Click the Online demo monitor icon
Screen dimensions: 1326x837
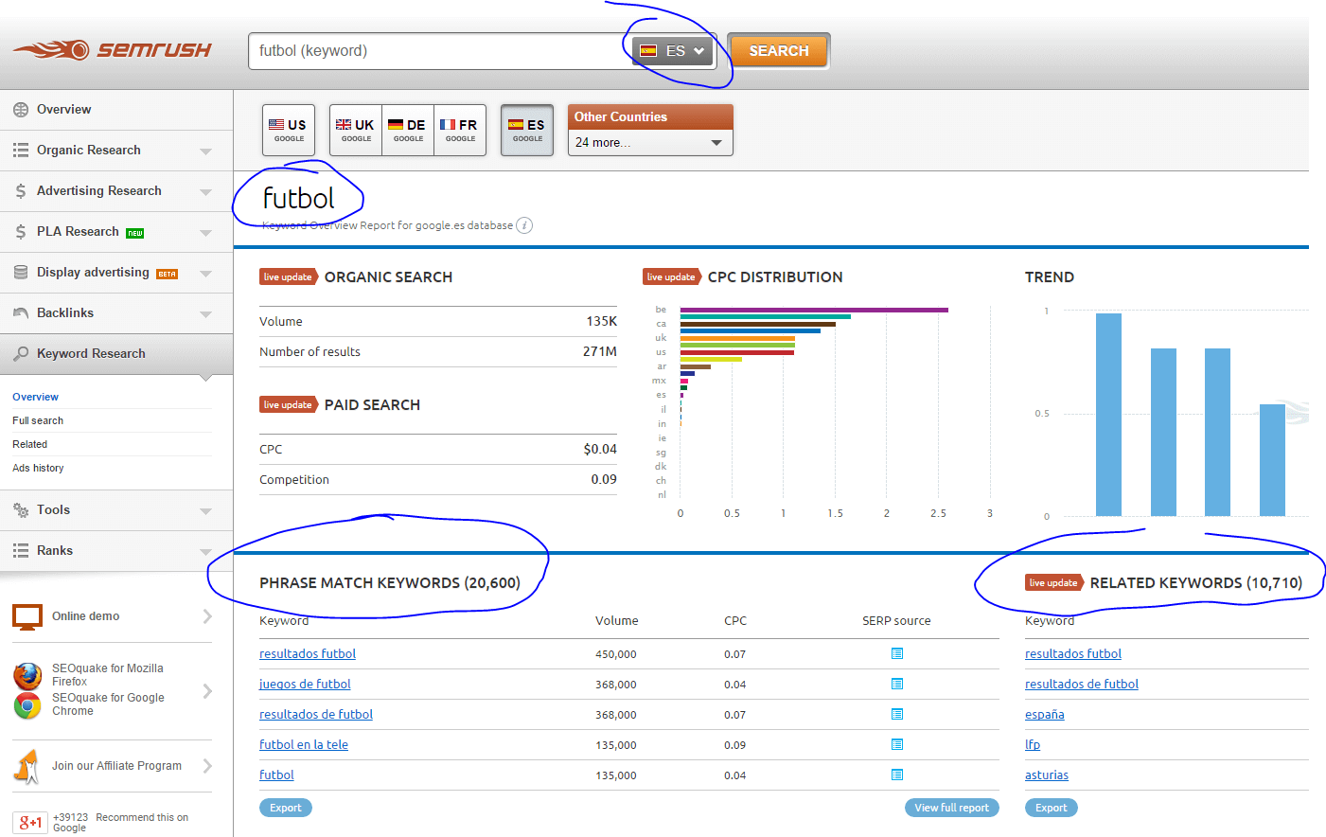(27, 616)
